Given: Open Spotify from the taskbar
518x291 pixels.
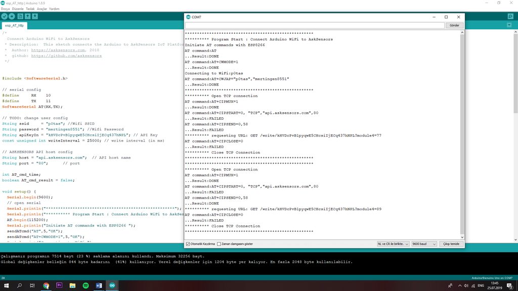Looking at the screenshot, I should pos(85,285).
